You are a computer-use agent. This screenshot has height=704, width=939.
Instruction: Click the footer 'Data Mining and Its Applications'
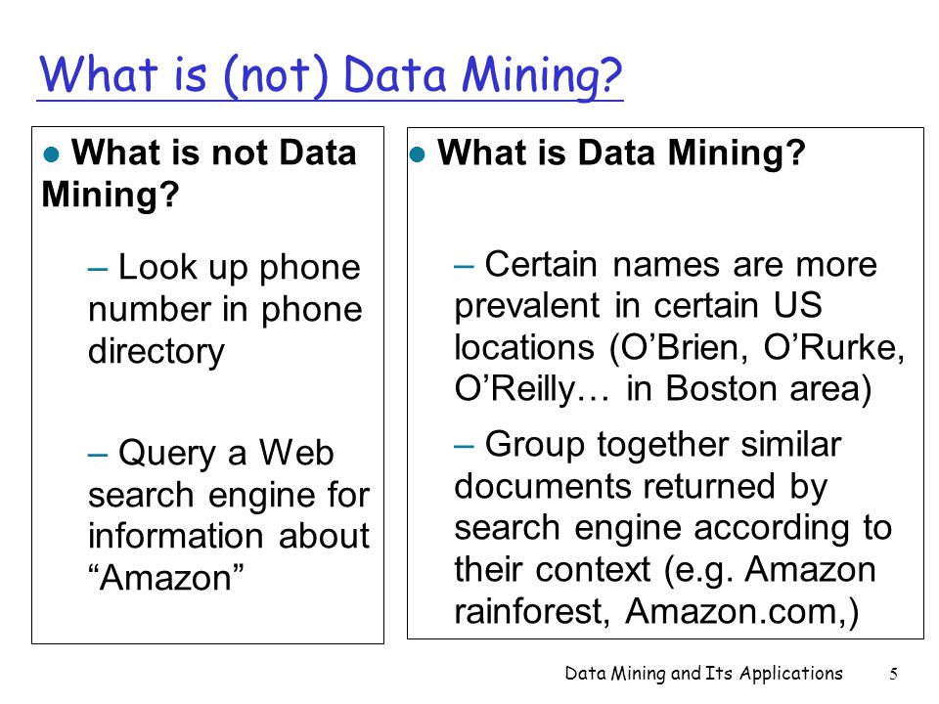click(703, 674)
